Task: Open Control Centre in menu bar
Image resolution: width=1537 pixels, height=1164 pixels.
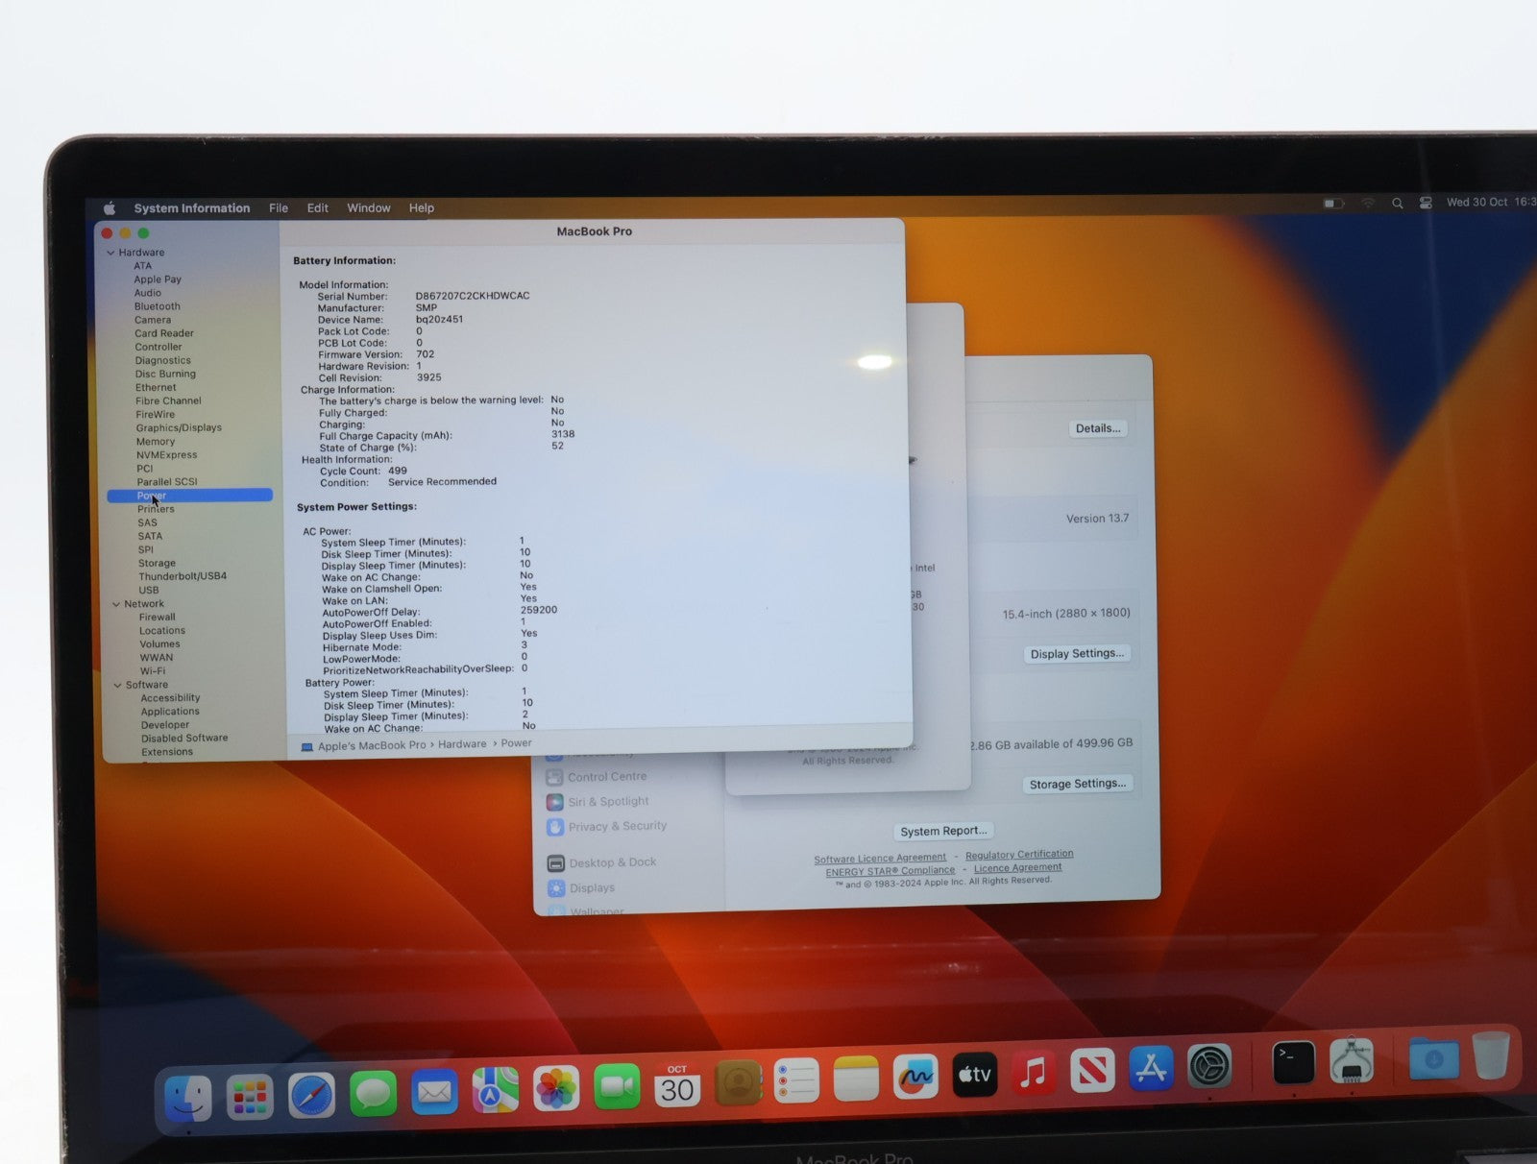Action: tap(1426, 204)
